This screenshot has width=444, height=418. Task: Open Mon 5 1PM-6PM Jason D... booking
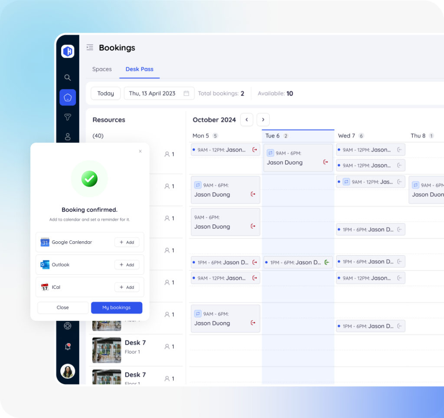(225, 263)
